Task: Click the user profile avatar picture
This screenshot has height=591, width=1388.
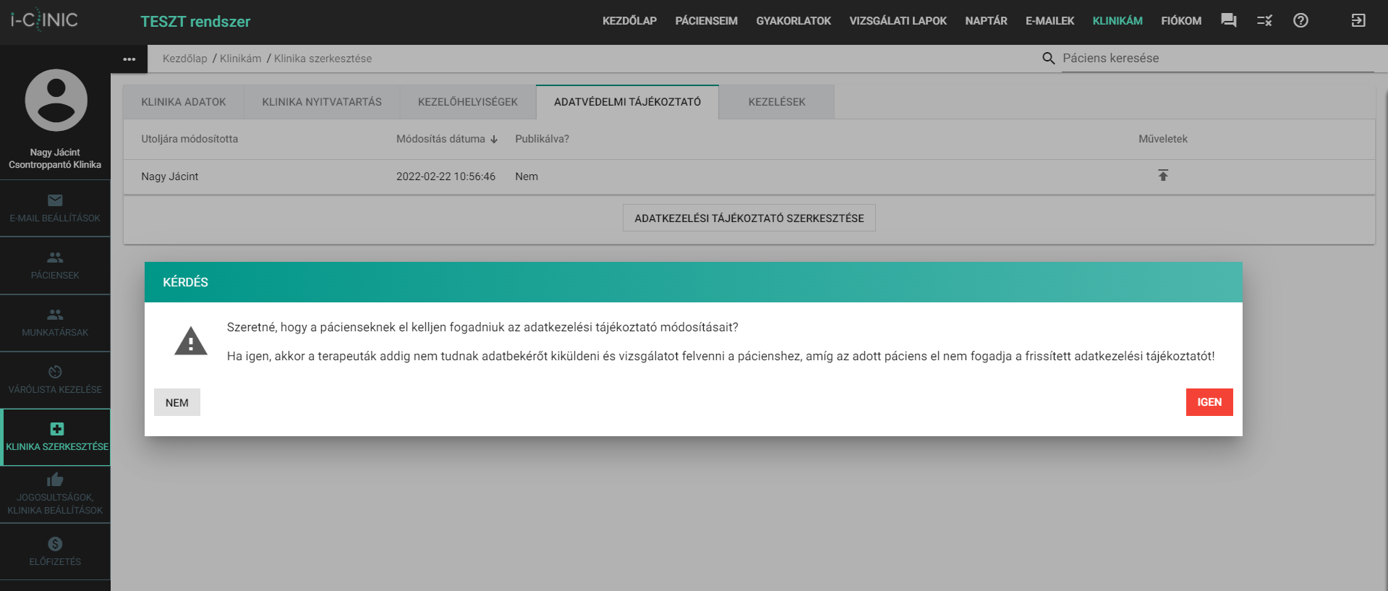Action: (56, 101)
